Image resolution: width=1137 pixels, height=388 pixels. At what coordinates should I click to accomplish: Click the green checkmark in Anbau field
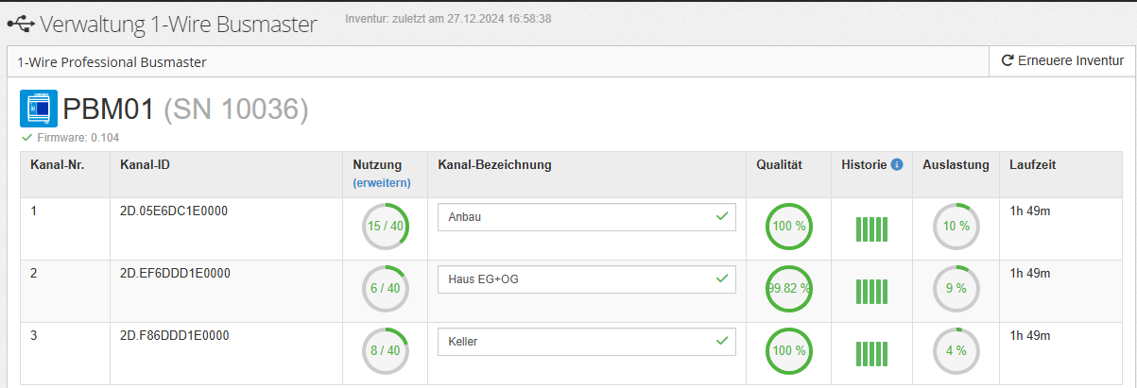pos(722,217)
